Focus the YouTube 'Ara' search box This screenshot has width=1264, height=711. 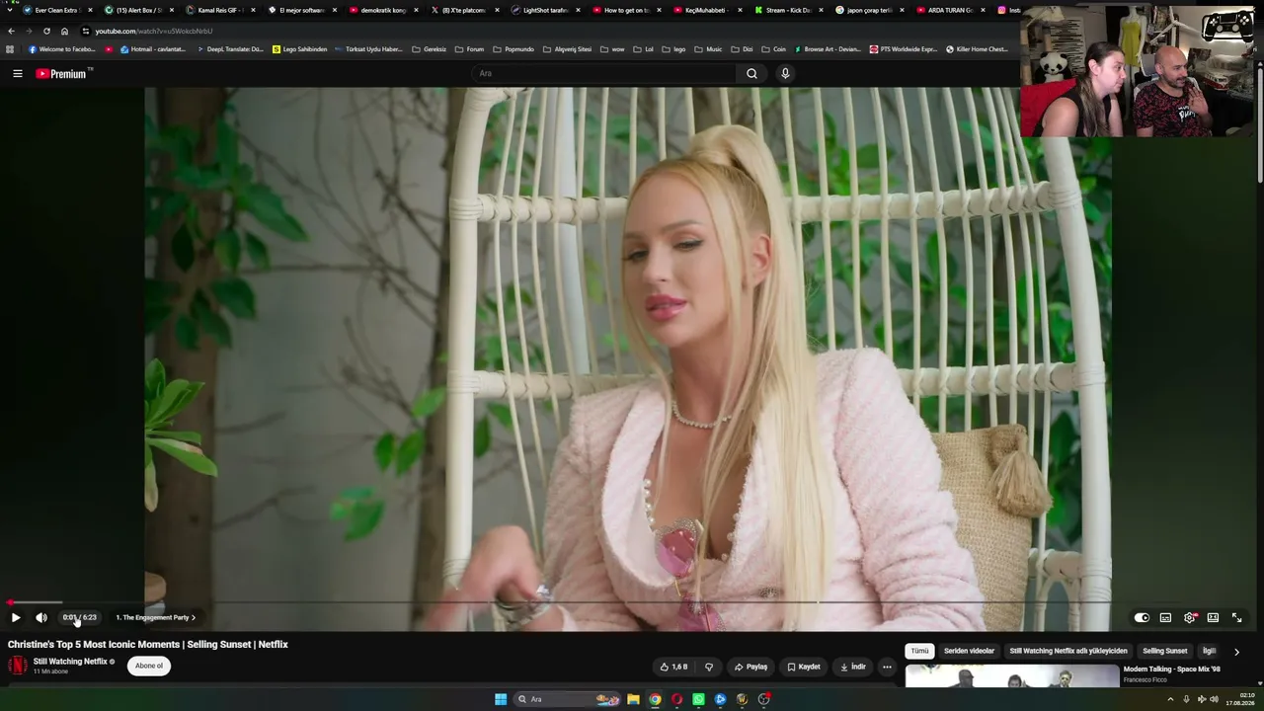[604, 73]
